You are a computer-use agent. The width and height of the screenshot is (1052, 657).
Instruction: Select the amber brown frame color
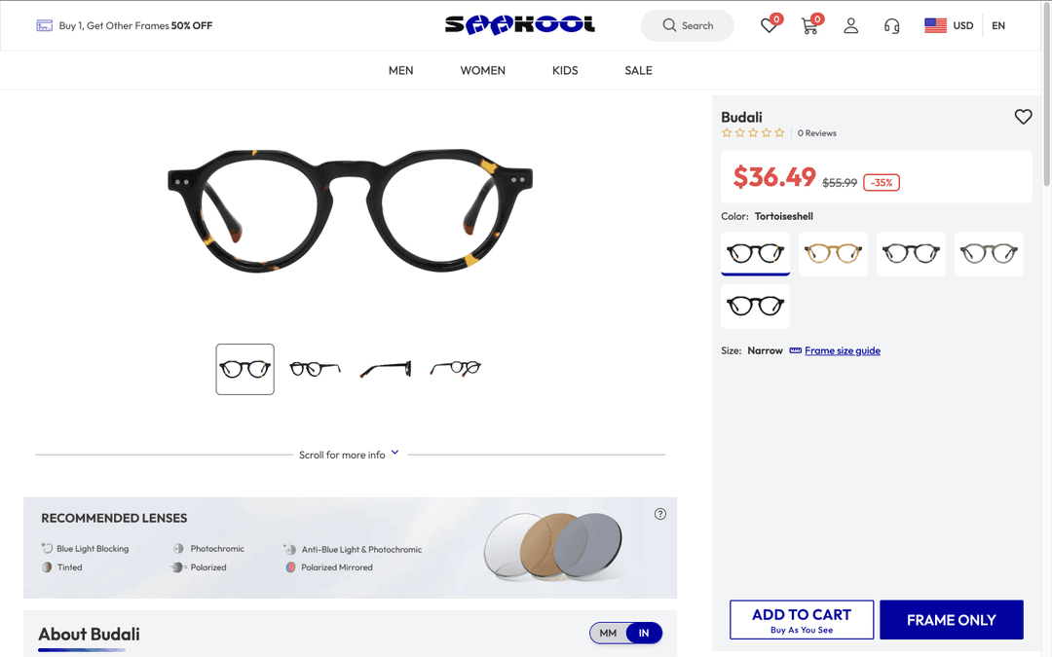(833, 253)
